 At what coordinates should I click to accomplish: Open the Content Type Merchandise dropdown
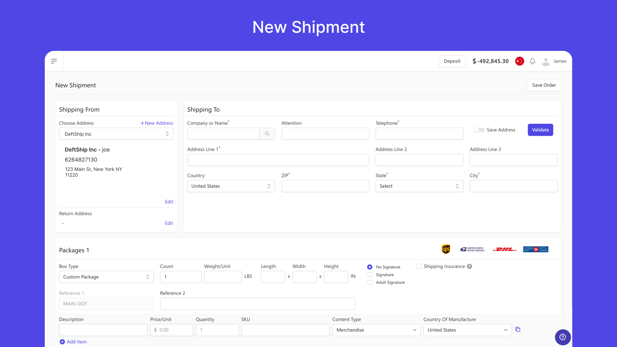pyautogui.click(x=376, y=330)
